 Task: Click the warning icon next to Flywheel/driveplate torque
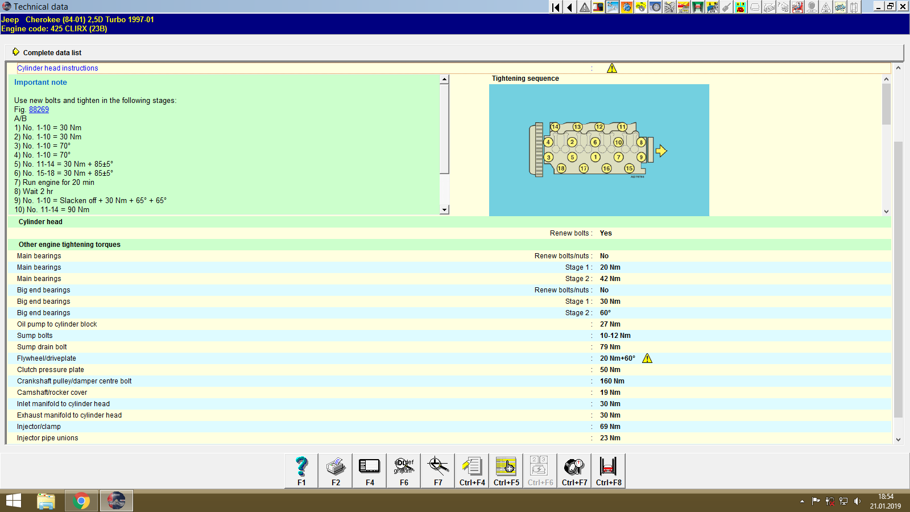click(x=648, y=358)
